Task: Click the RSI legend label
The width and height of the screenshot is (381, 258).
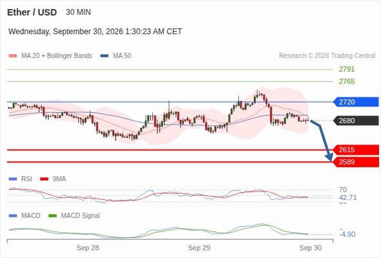Action: [26, 179]
